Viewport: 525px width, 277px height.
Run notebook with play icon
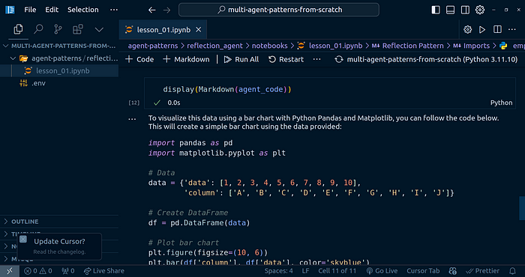pyautogui.click(x=482, y=30)
